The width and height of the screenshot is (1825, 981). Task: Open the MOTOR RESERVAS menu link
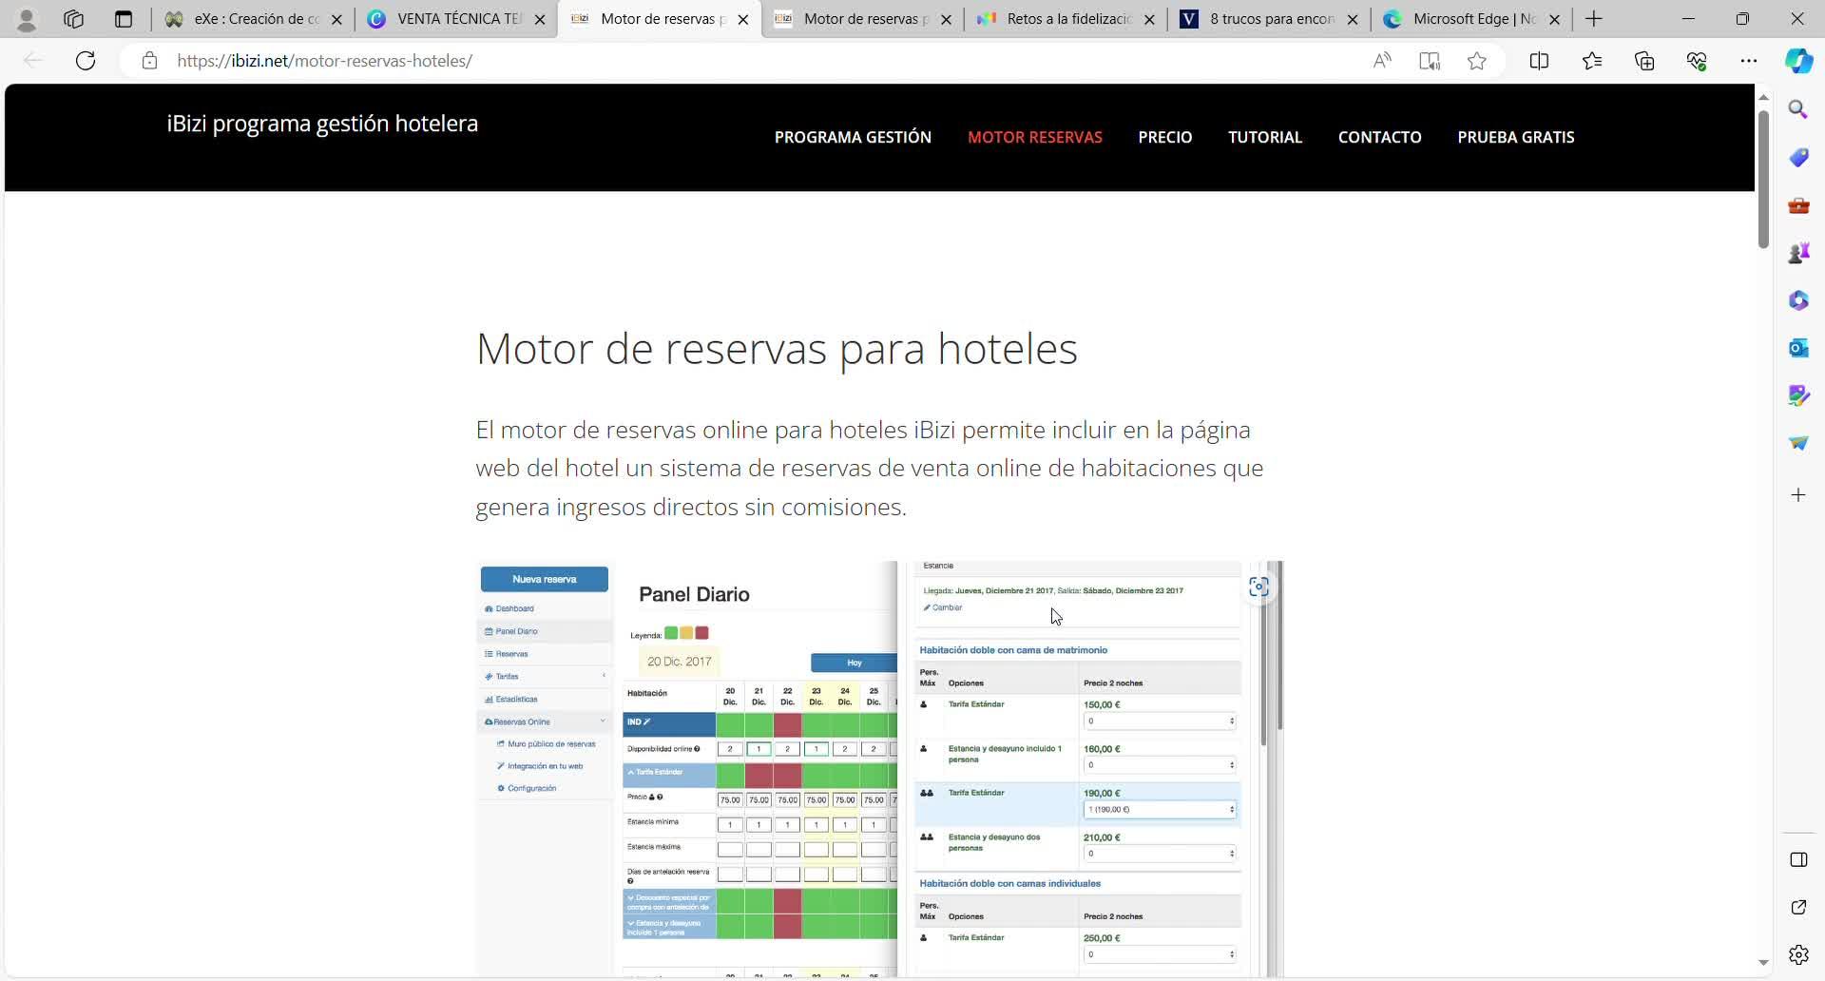click(1035, 137)
